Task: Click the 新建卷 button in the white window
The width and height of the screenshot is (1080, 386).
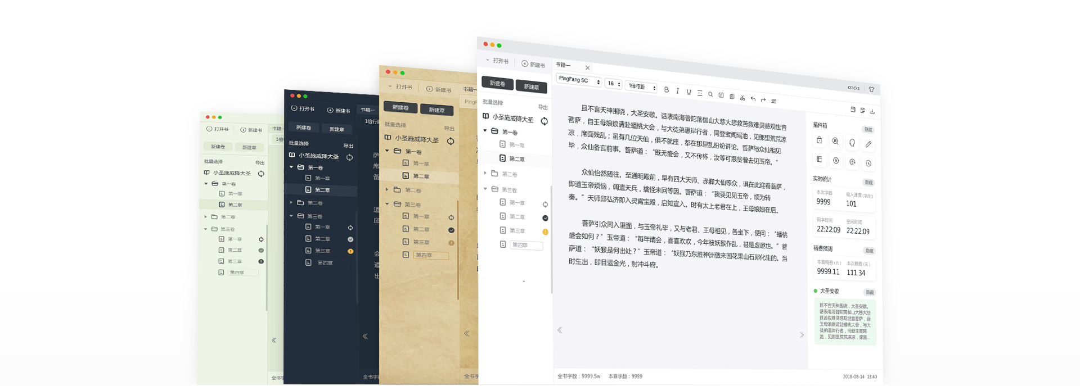Action: point(497,83)
